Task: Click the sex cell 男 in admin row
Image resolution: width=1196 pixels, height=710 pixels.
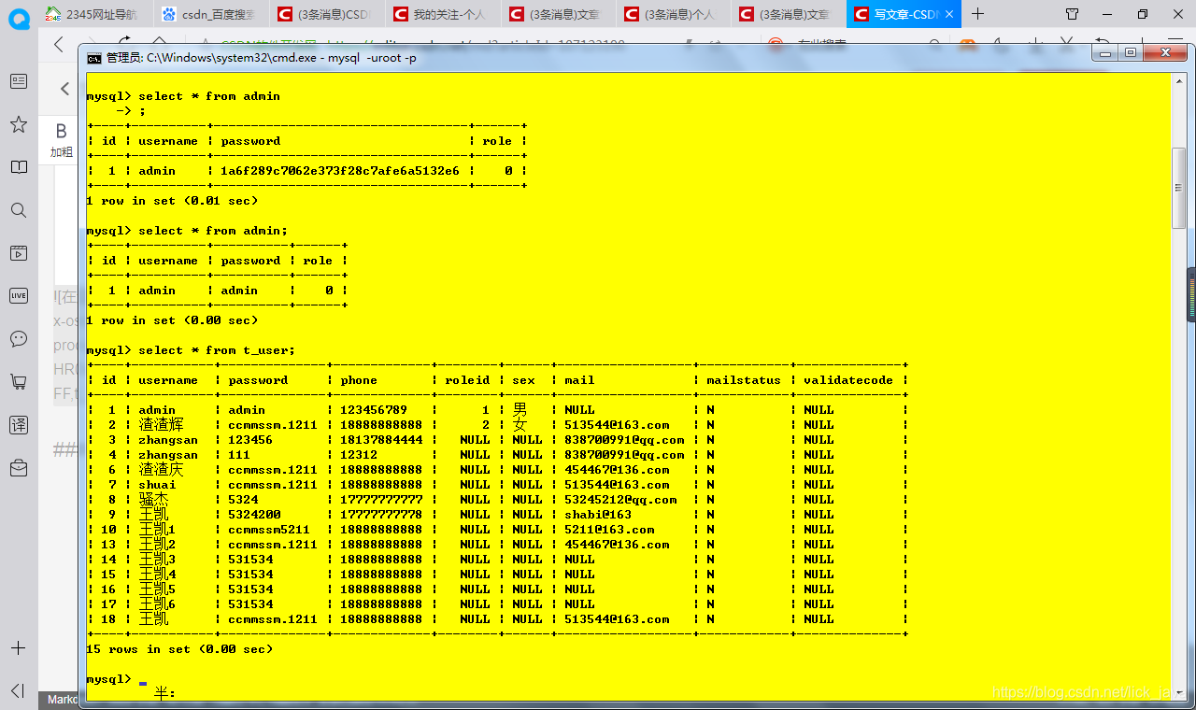Action: click(520, 410)
